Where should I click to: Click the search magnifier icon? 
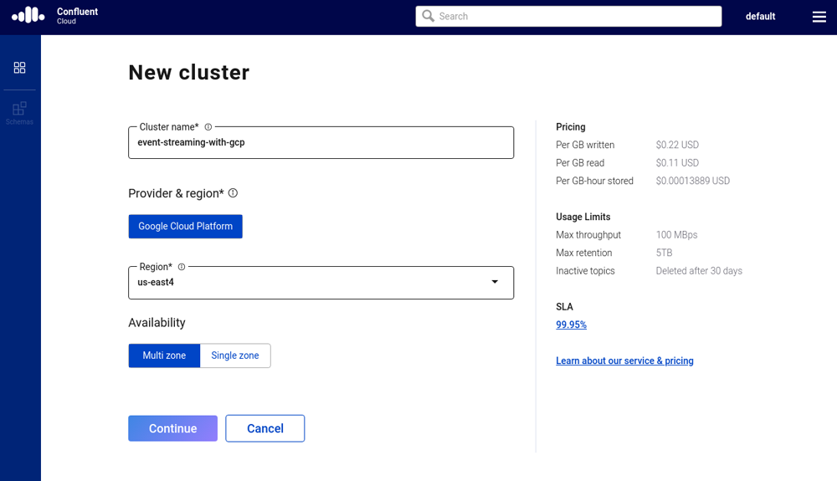click(428, 16)
